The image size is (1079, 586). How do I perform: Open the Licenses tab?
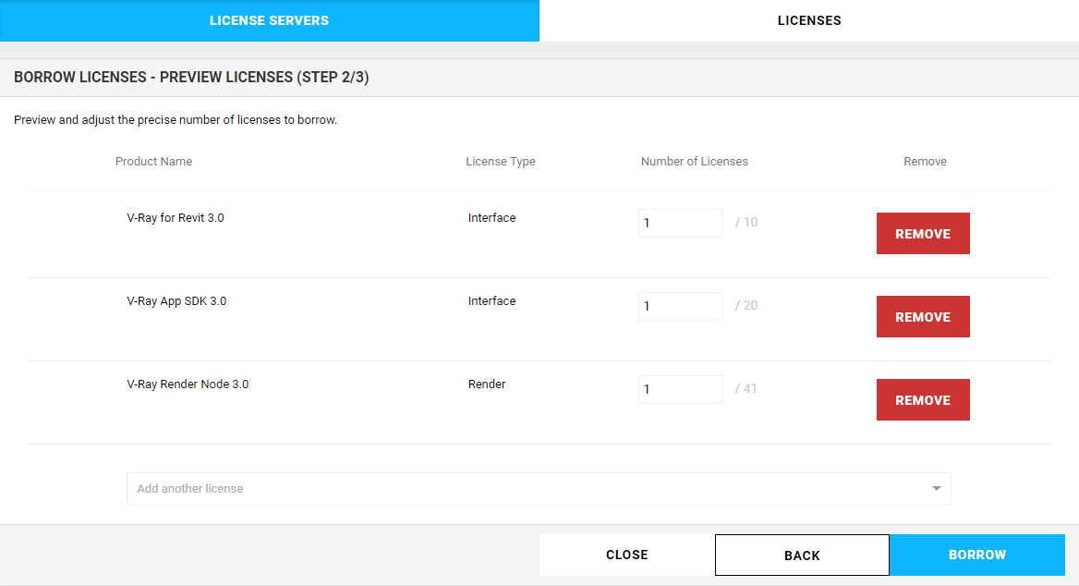pos(809,20)
